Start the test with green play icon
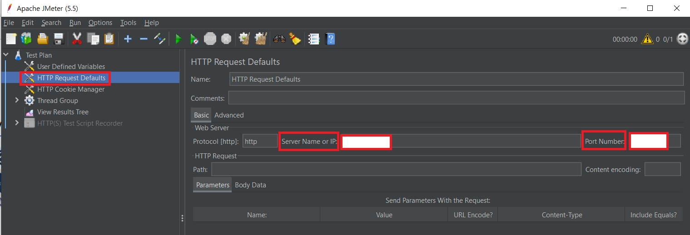Screen dimensions: 690x235 click(x=179, y=39)
